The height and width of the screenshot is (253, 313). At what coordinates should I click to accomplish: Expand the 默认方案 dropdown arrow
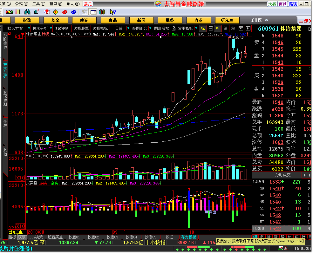pyautogui.click(x=29, y=29)
